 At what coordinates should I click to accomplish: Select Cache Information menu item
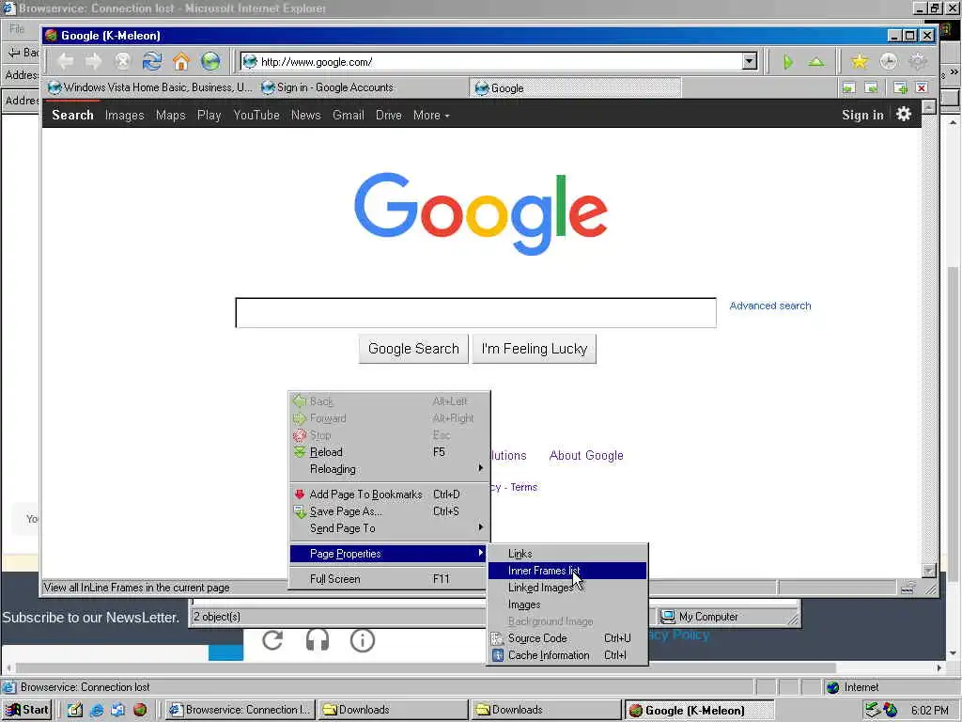tap(567, 655)
